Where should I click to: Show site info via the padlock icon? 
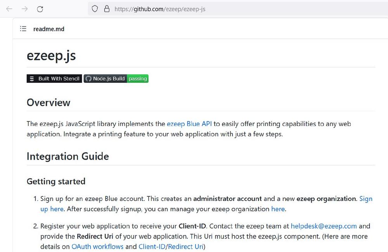(x=107, y=9)
